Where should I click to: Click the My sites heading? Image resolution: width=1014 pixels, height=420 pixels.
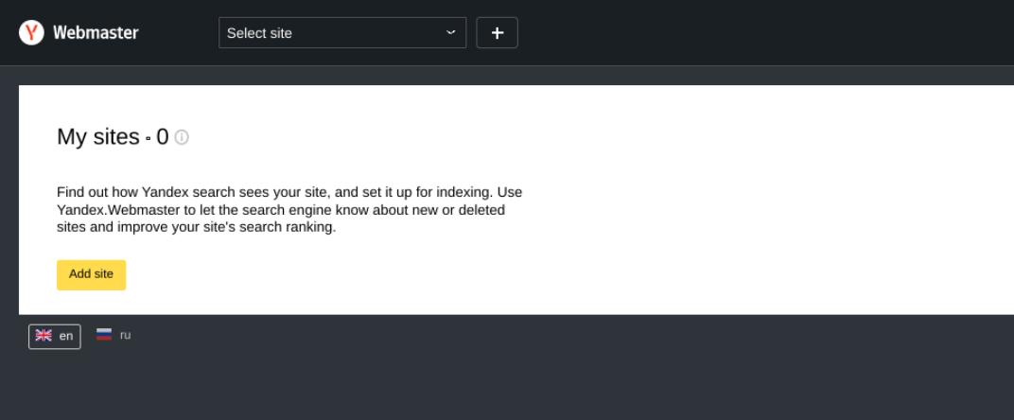98,137
